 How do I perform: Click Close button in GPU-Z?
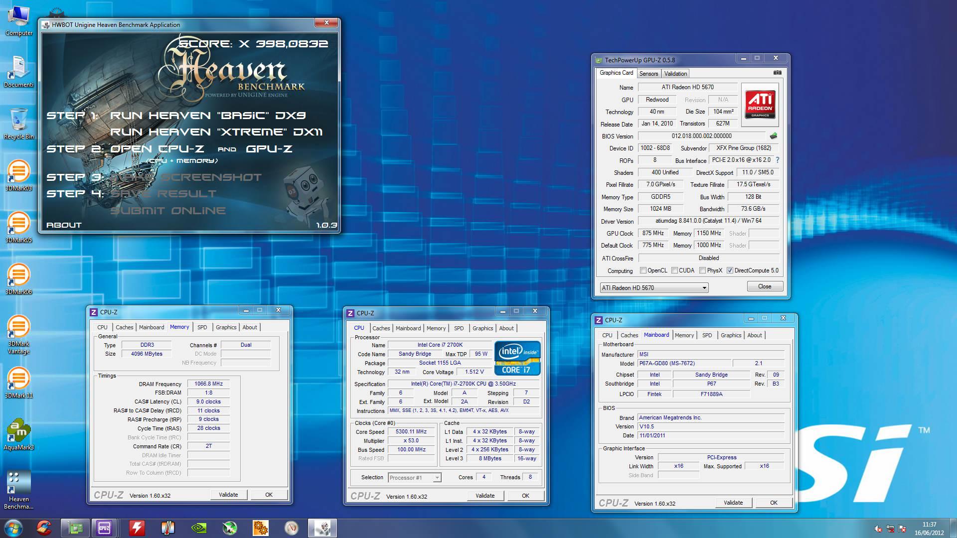click(765, 286)
